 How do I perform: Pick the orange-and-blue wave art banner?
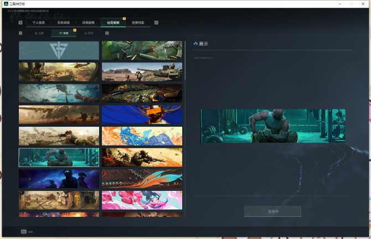[142, 136]
